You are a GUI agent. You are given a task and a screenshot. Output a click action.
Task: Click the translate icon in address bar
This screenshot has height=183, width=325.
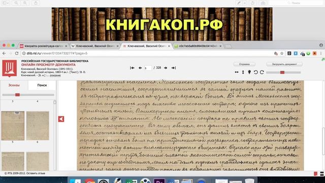pos(276,53)
